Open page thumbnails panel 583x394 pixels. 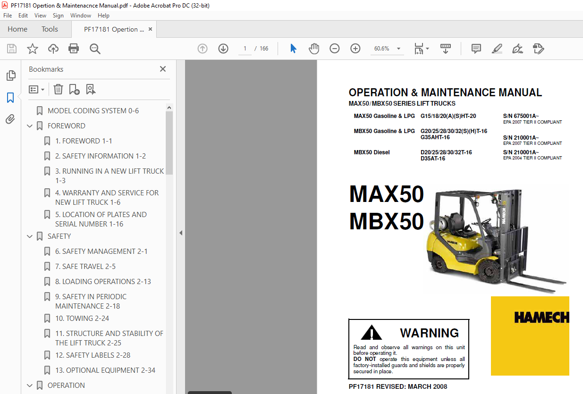point(10,76)
